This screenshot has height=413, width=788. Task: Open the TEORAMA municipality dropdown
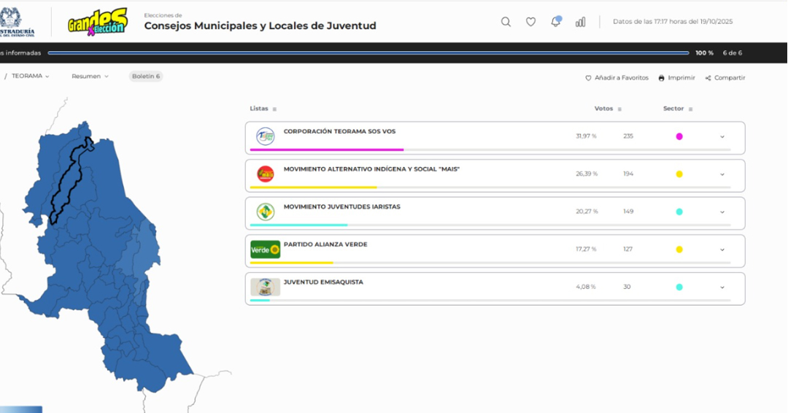tap(30, 77)
